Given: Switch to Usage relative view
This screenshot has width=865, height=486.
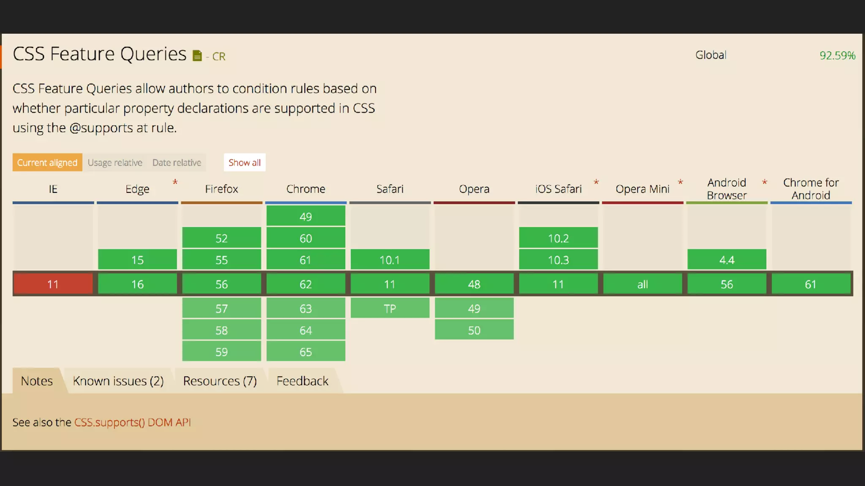Looking at the screenshot, I should point(115,162).
